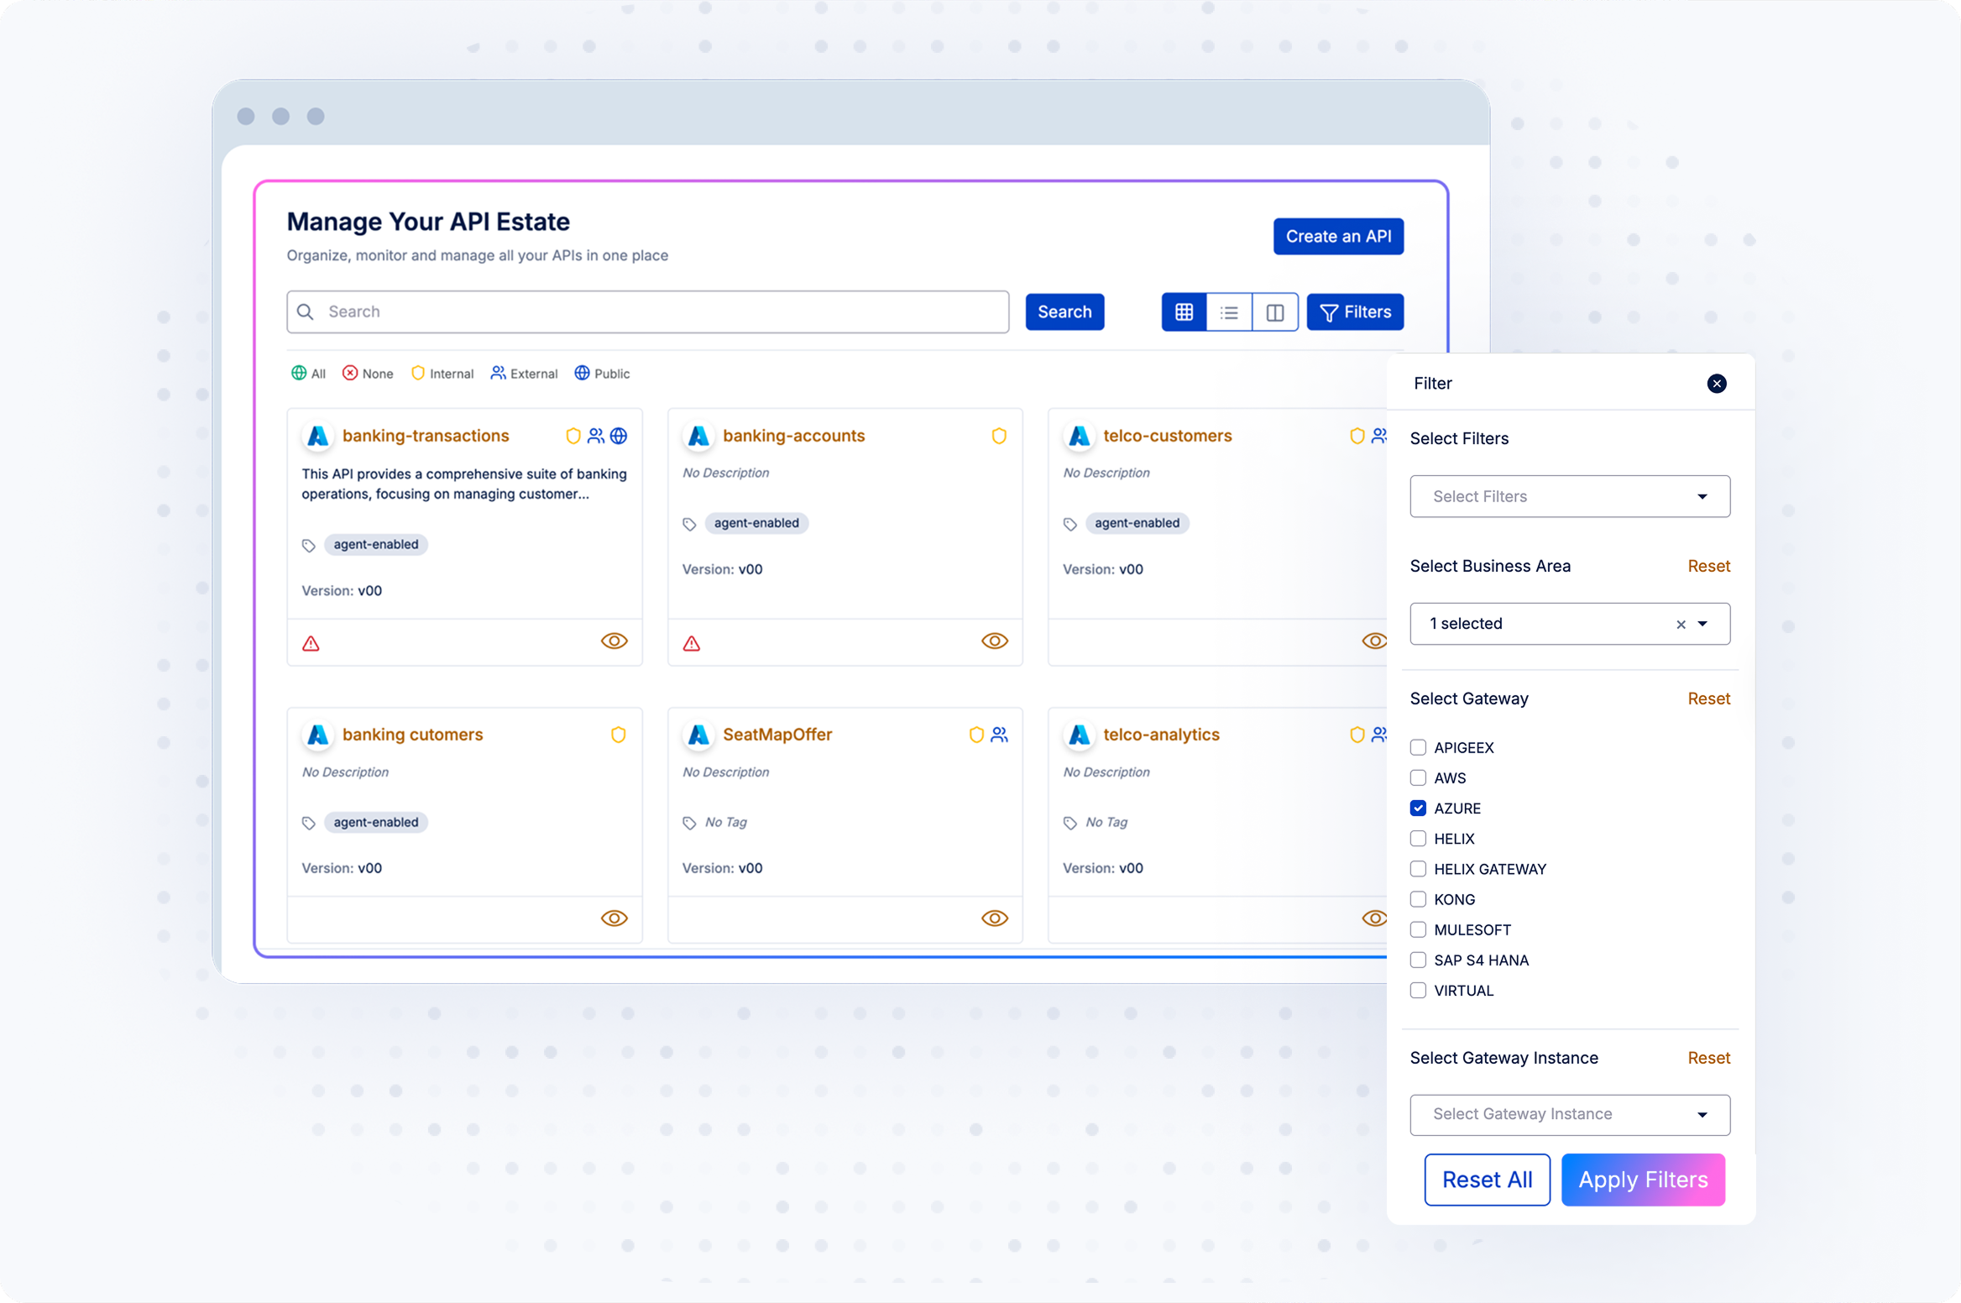The height and width of the screenshot is (1303, 1961).
Task: Click the banking cutomers tag icon
Action: coord(309,824)
